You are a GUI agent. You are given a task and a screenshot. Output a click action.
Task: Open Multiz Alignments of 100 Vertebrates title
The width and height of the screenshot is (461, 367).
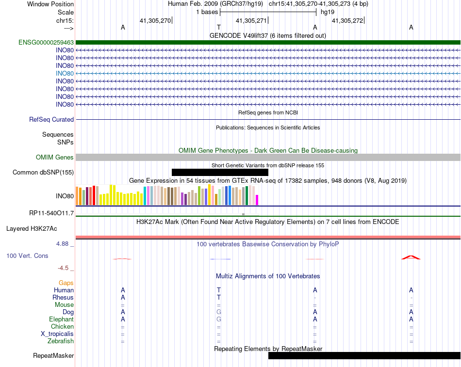pos(268,276)
